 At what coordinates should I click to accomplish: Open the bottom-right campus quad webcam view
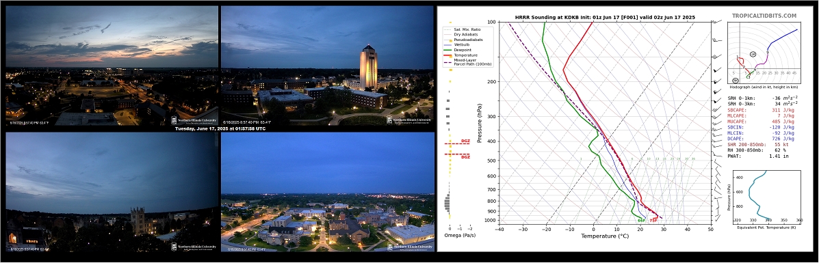coord(328,192)
